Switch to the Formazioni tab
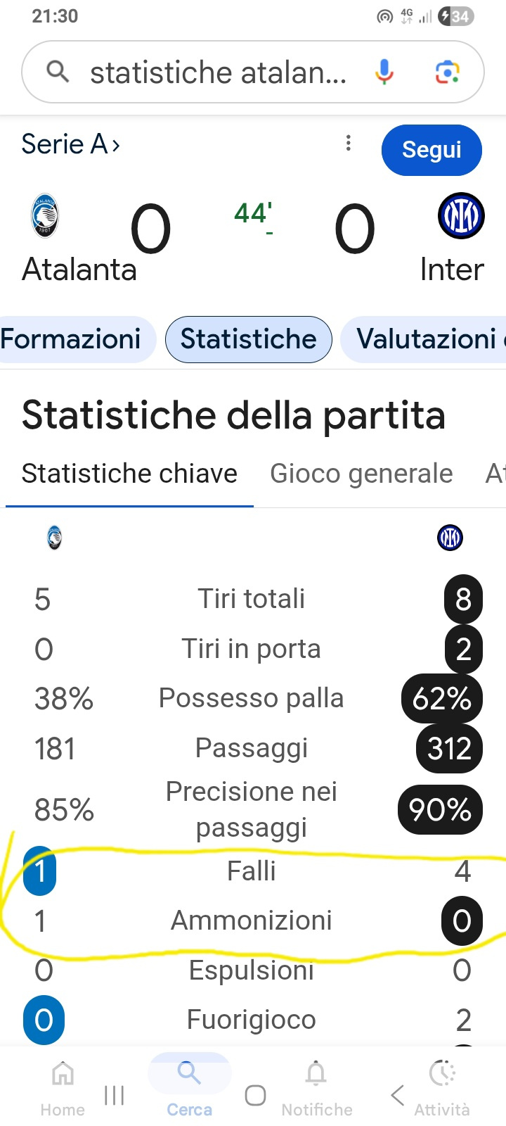506x1126 pixels. (x=71, y=339)
